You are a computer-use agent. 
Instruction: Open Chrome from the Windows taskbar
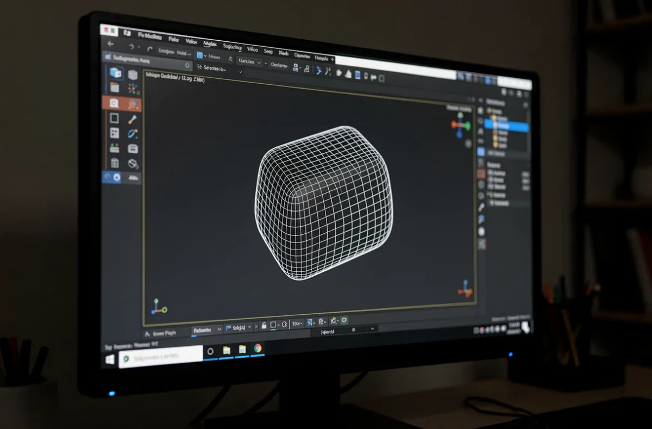[258, 349]
